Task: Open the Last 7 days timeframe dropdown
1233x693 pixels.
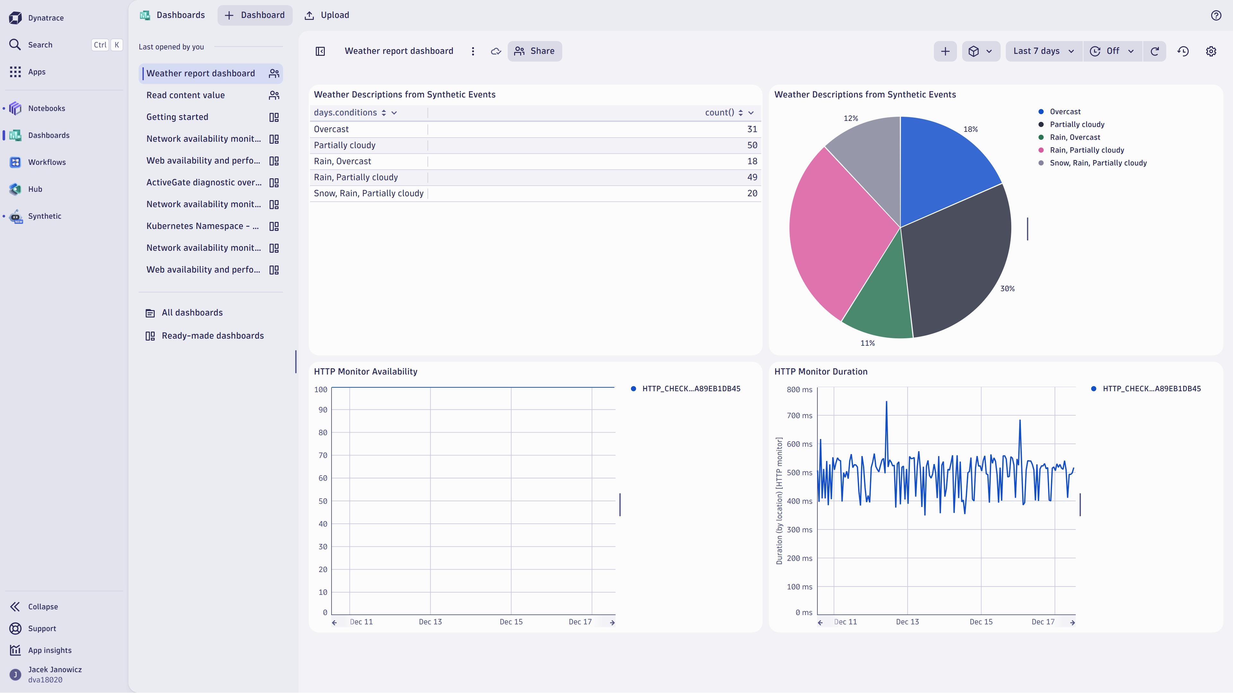Action: point(1043,51)
